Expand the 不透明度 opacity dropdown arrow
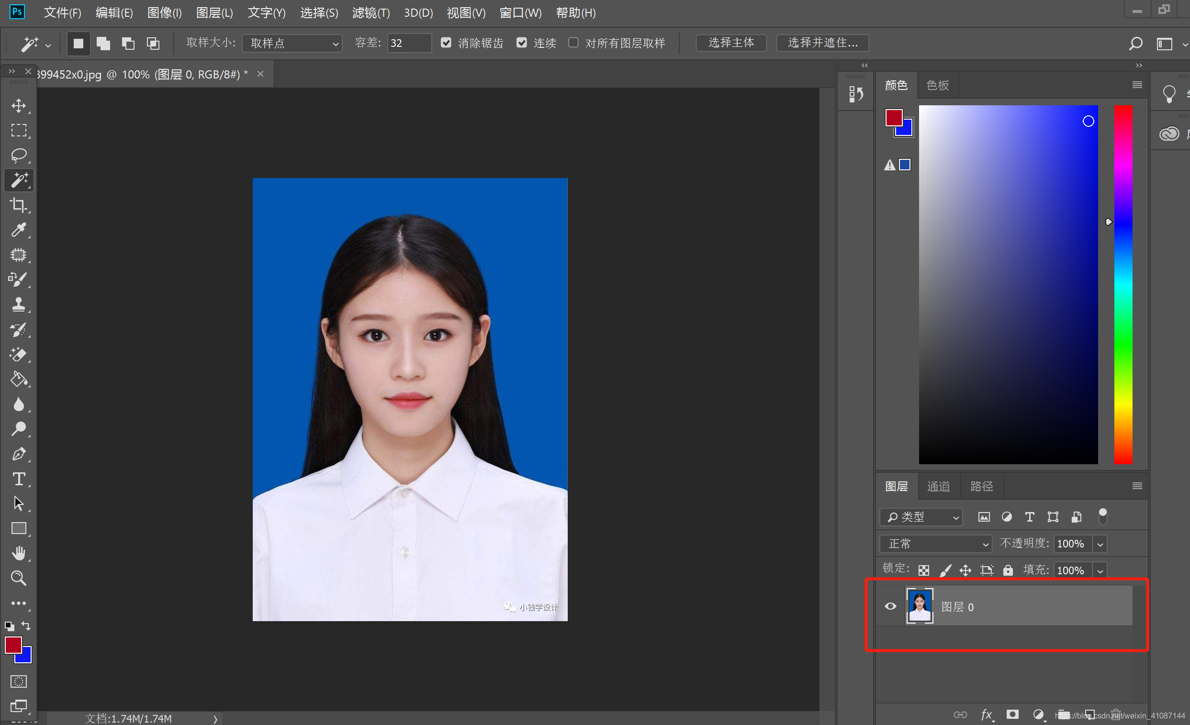The image size is (1190, 725). [x=1100, y=545]
